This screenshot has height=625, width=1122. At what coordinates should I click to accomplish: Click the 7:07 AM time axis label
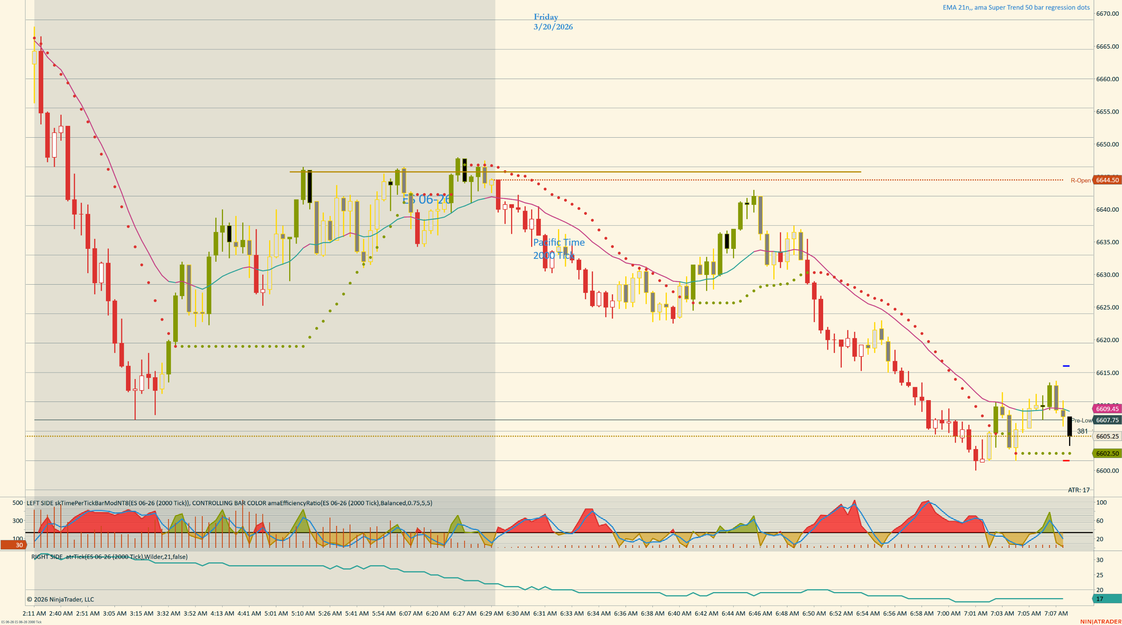click(x=1056, y=613)
